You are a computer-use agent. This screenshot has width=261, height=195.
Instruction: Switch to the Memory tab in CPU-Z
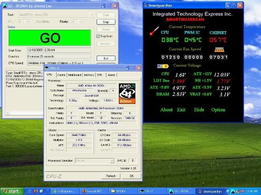click(89, 75)
